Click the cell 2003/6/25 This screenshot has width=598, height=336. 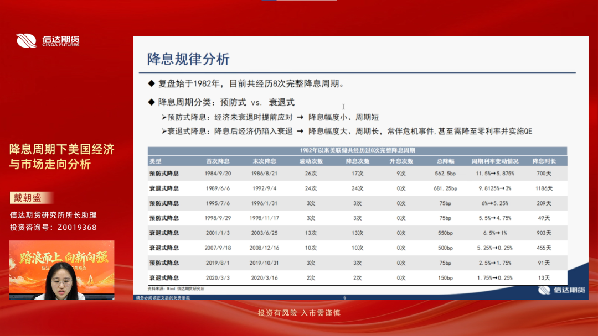264,233
